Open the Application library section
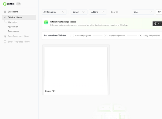 [13, 27]
